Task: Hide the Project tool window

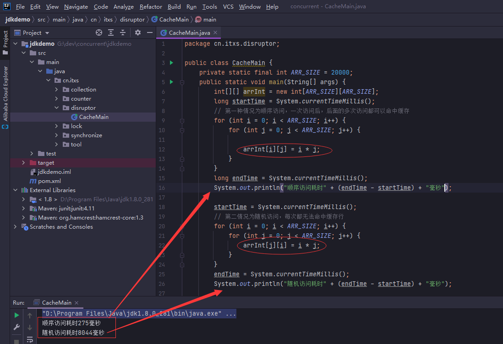Action: [150, 32]
